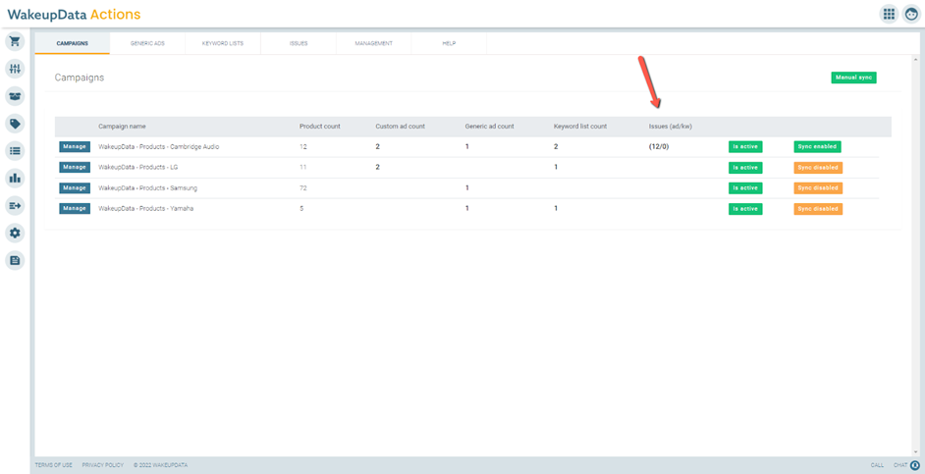Click the Generic ad count column header
The height and width of the screenshot is (474, 925).
pyautogui.click(x=490, y=127)
